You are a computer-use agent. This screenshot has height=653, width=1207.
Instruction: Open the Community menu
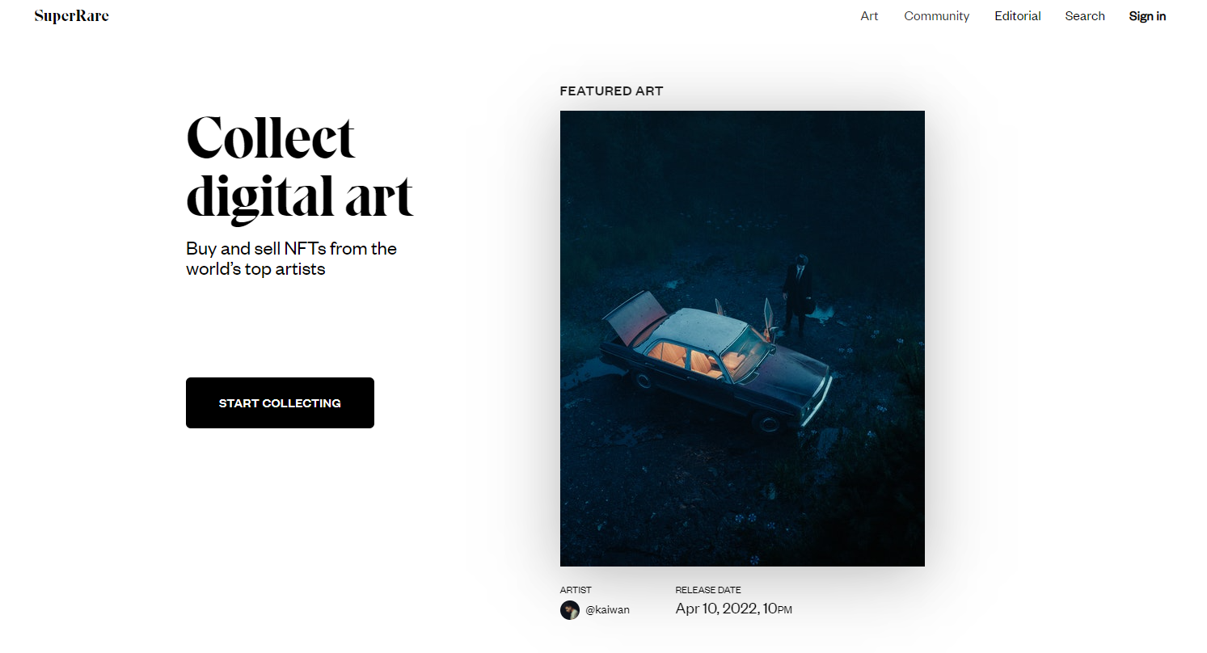click(x=936, y=16)
